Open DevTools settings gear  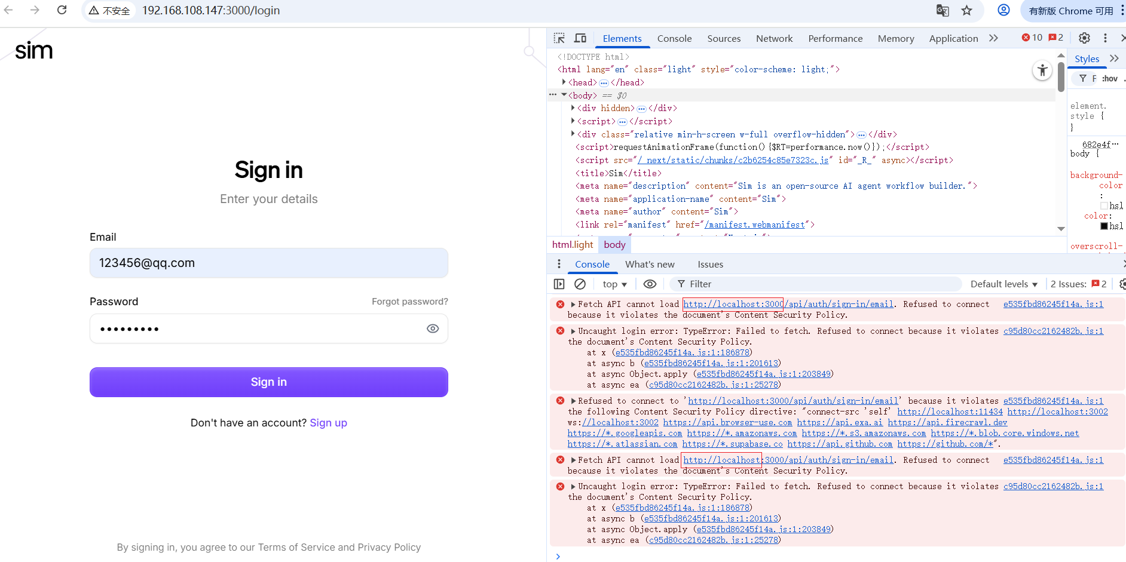coord(1084,38)
